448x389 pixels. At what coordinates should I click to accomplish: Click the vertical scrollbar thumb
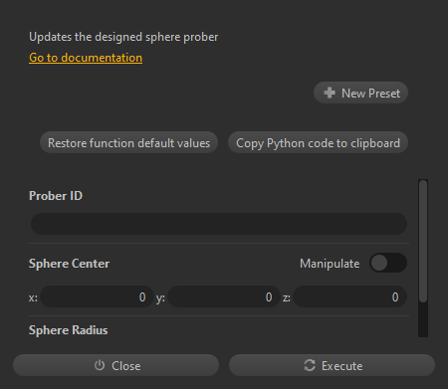coord(423,242)
